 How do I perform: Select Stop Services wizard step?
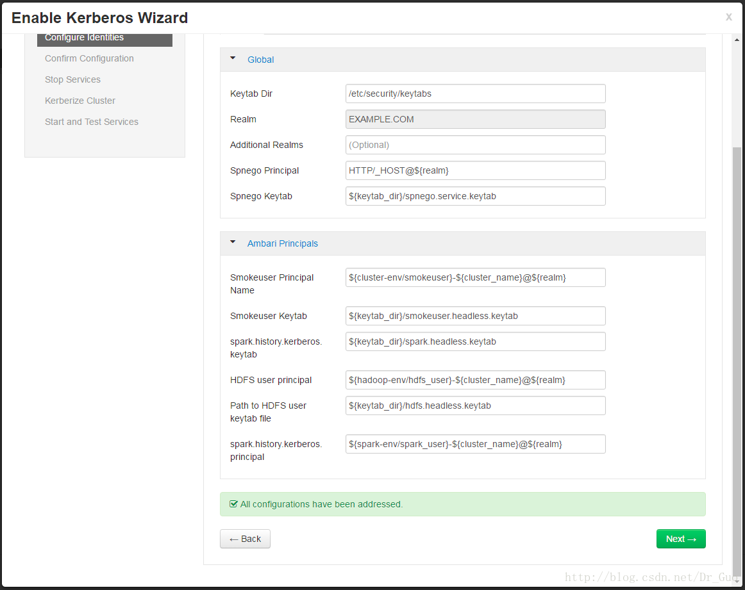click(x=72, y=79)
